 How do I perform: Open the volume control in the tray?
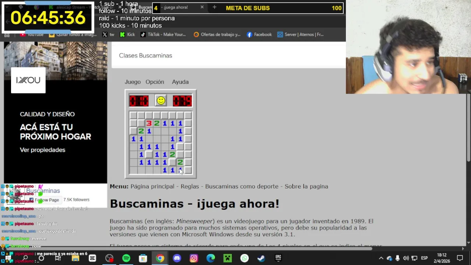pos(406,258)
